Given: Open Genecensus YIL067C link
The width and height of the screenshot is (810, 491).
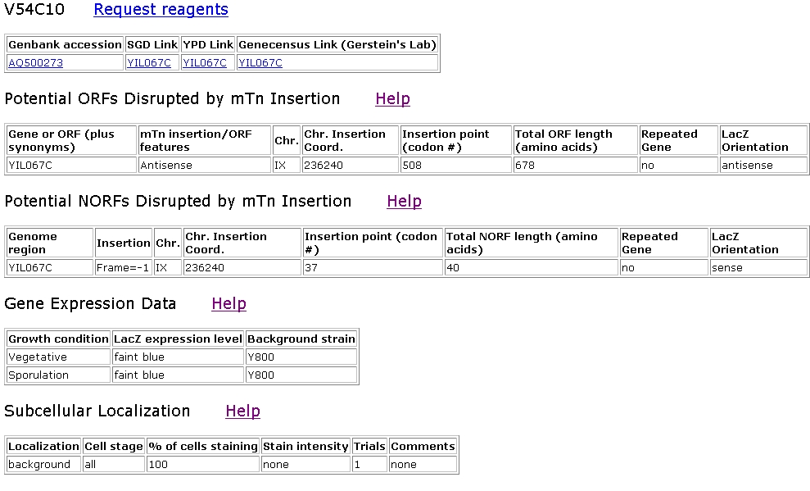Looking at the screenshot, I should [260, 62].
